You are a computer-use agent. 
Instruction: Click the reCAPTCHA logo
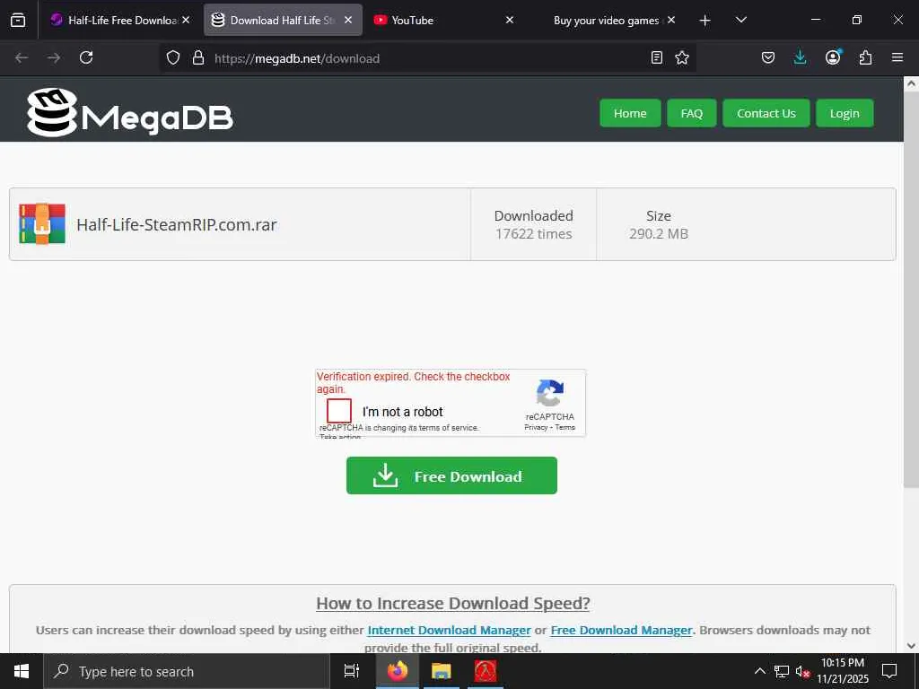[550, 393]
